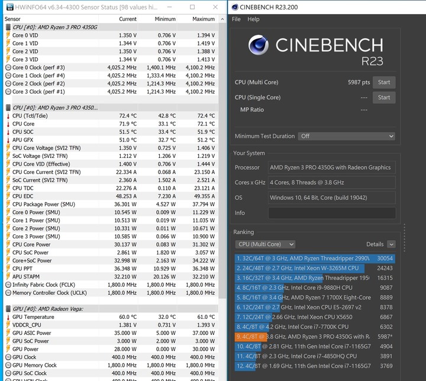Viewport: 426px width, 381px height.
Task: Click the lightning icon next to CPU Package Power
Action: 8,204
